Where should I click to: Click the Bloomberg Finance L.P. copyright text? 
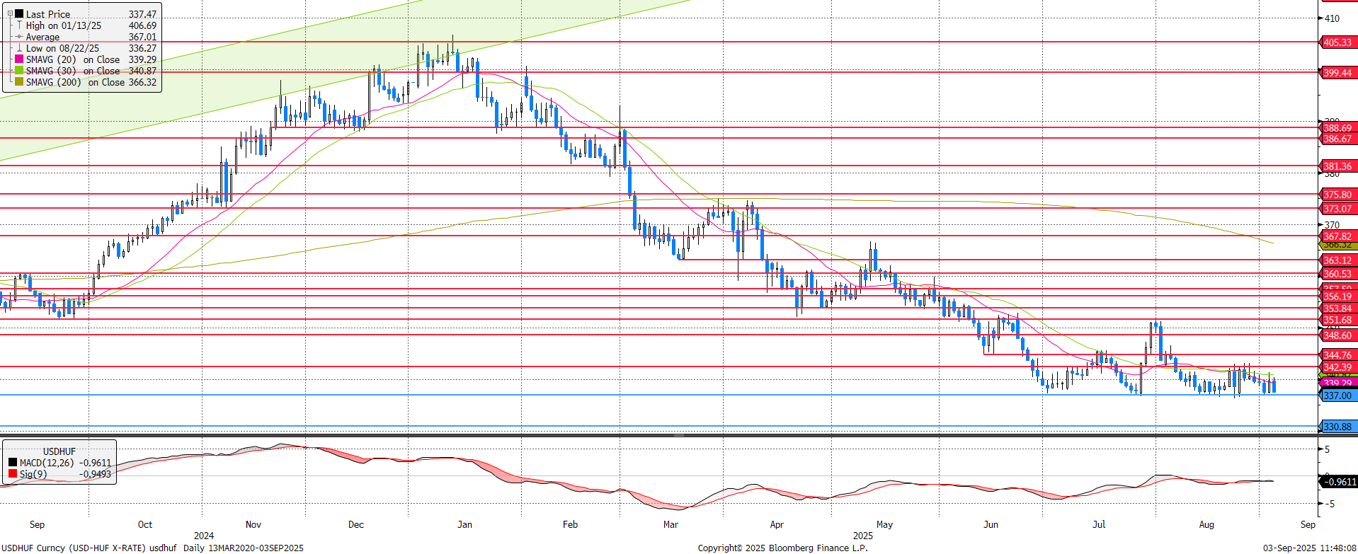tap(782, 548)
